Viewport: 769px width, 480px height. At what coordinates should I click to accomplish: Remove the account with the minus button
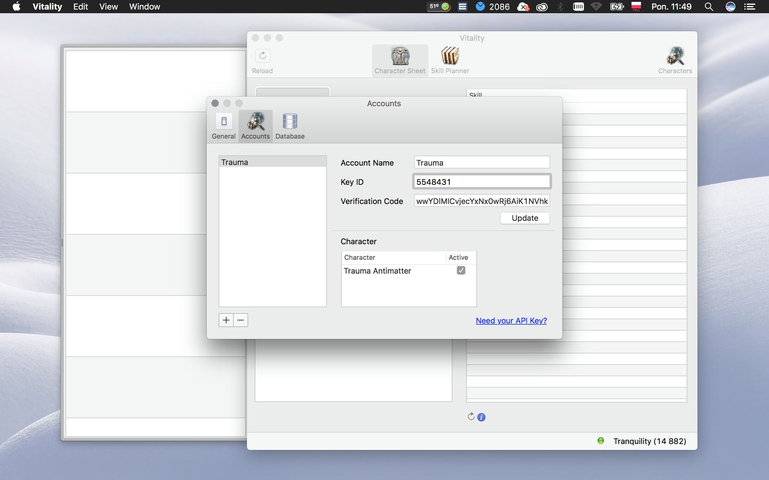241,320
